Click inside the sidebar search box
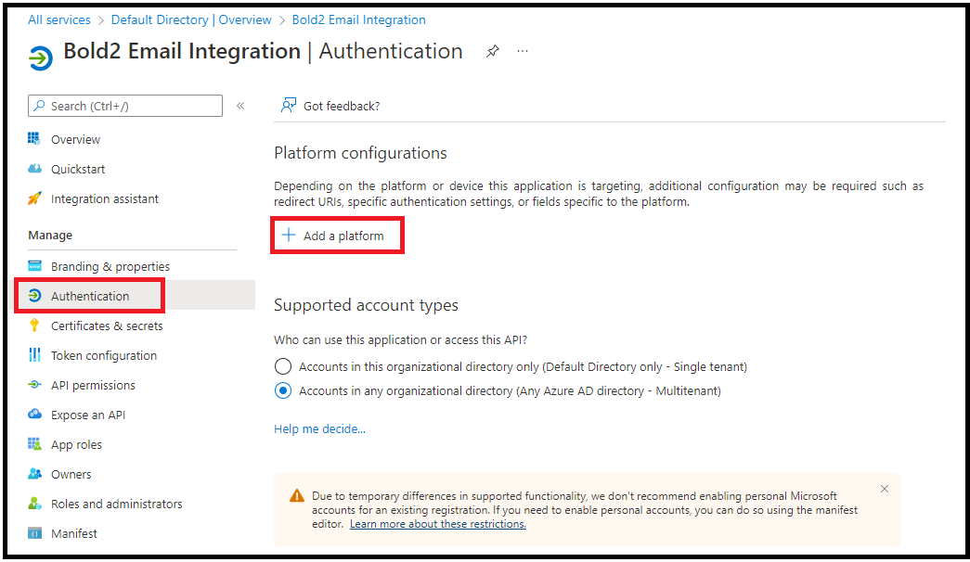The width and height of the screenshot is (970, 562). pos(124,105)
